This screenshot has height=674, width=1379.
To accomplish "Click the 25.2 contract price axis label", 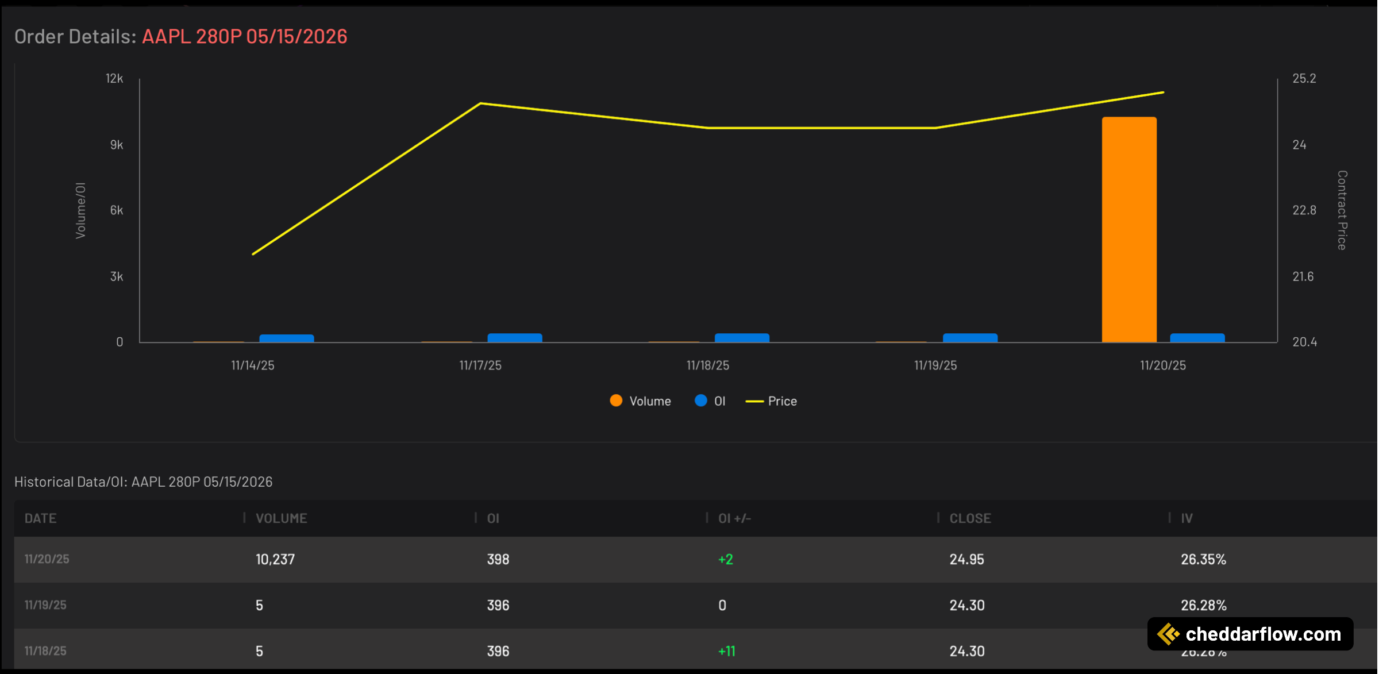I will [1304, 79].
